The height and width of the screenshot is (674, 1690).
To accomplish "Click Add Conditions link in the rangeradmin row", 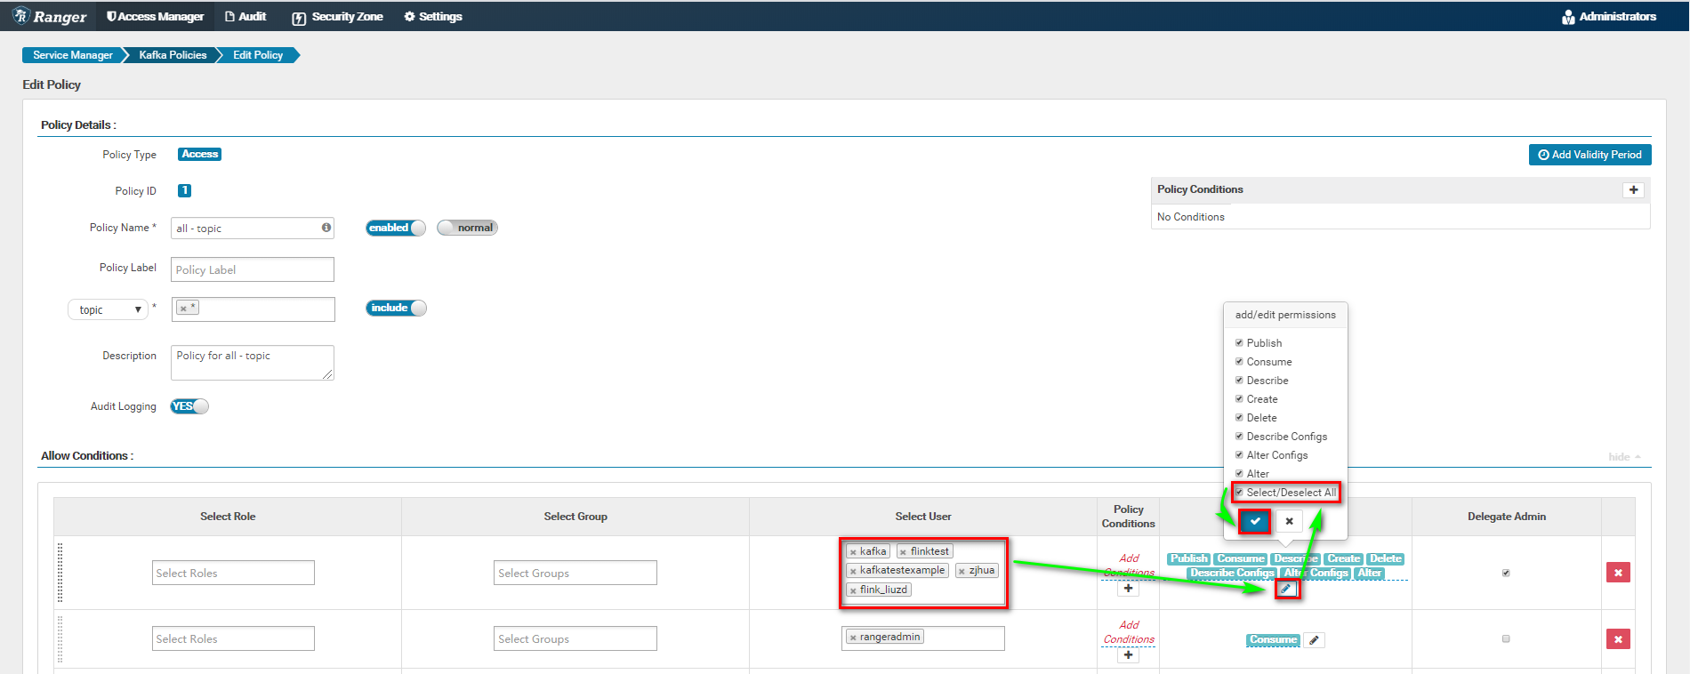I will click(1129, 632).
